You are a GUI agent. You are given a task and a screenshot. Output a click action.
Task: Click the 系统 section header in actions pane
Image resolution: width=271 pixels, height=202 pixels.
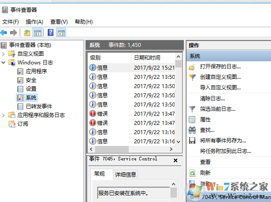229,56
